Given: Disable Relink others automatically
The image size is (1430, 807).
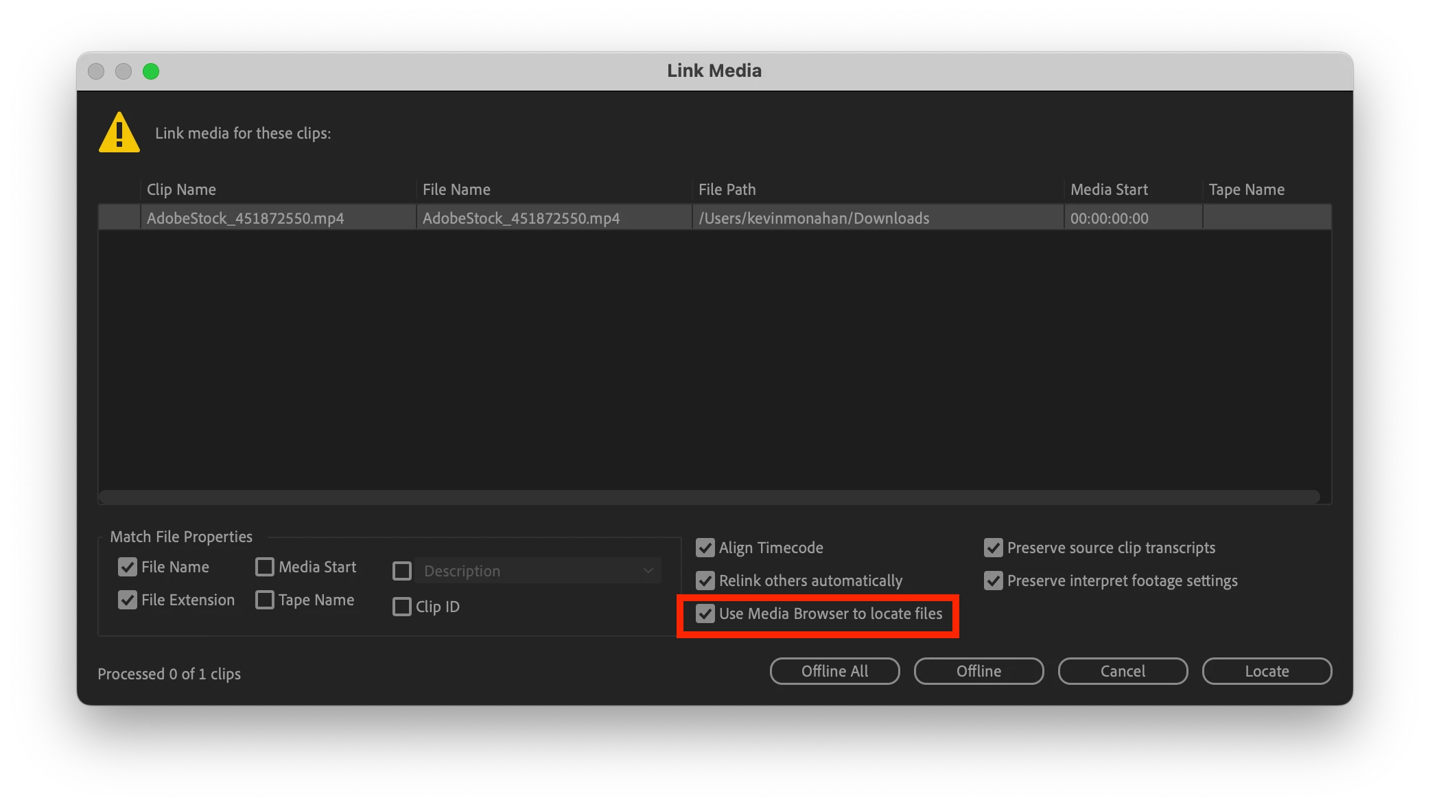Looking at the screenshot, I should click(705, 581).
